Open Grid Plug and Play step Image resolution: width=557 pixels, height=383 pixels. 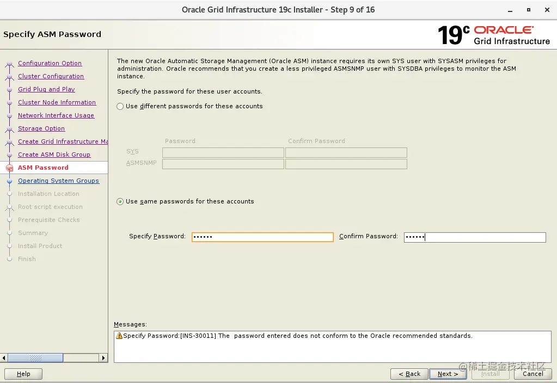[x=46, y=89]
